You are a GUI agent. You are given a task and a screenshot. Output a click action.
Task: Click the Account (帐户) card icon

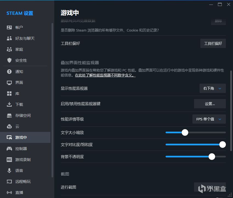point(9,27)
